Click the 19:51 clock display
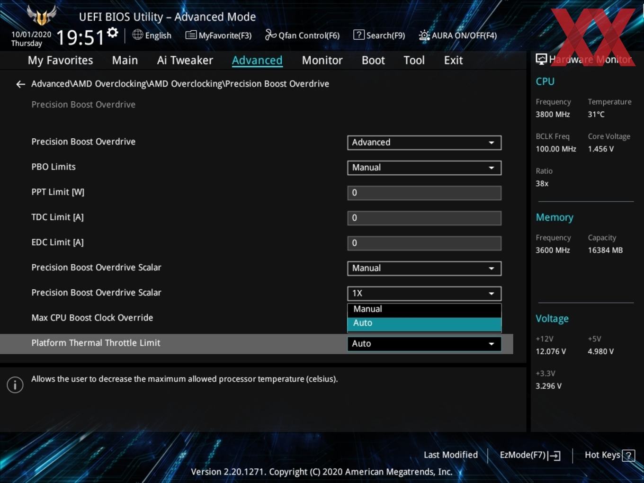Image resolution: width=644 pixels, height=483 pixels. [x=80, y=37]
